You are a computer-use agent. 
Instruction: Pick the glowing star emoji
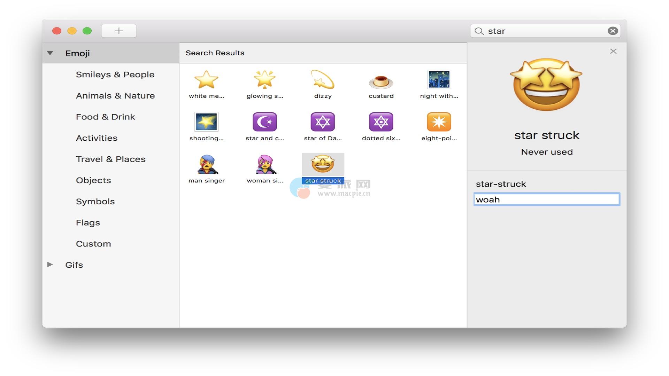264,80
